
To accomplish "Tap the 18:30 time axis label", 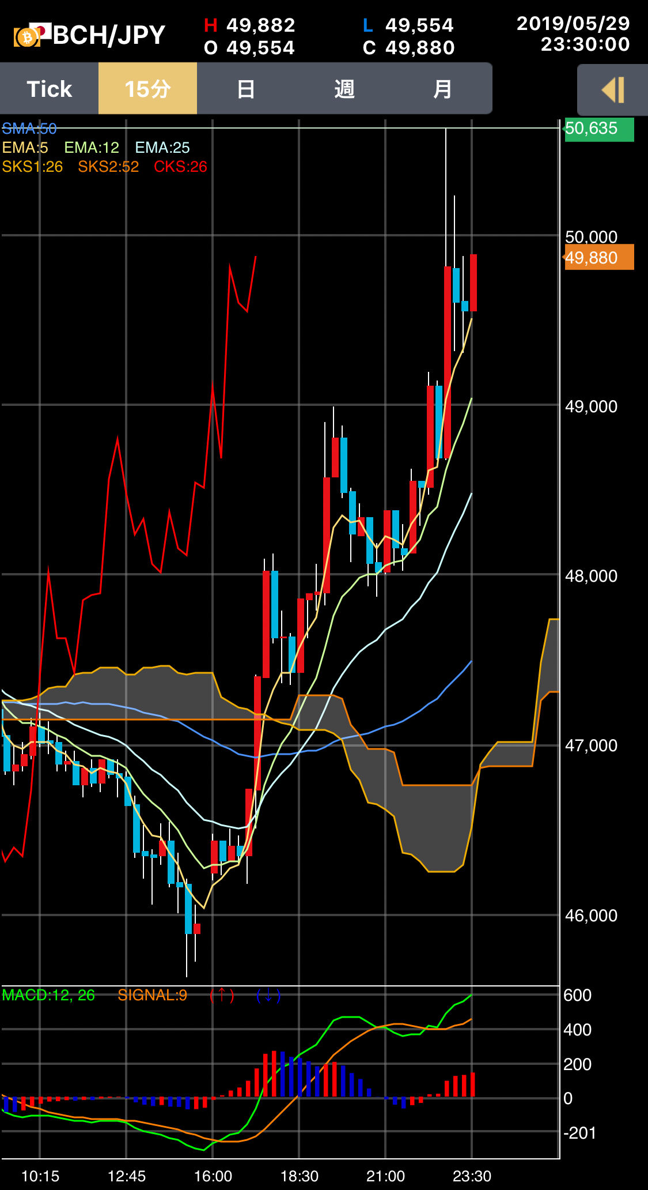I will [300, 1176].
